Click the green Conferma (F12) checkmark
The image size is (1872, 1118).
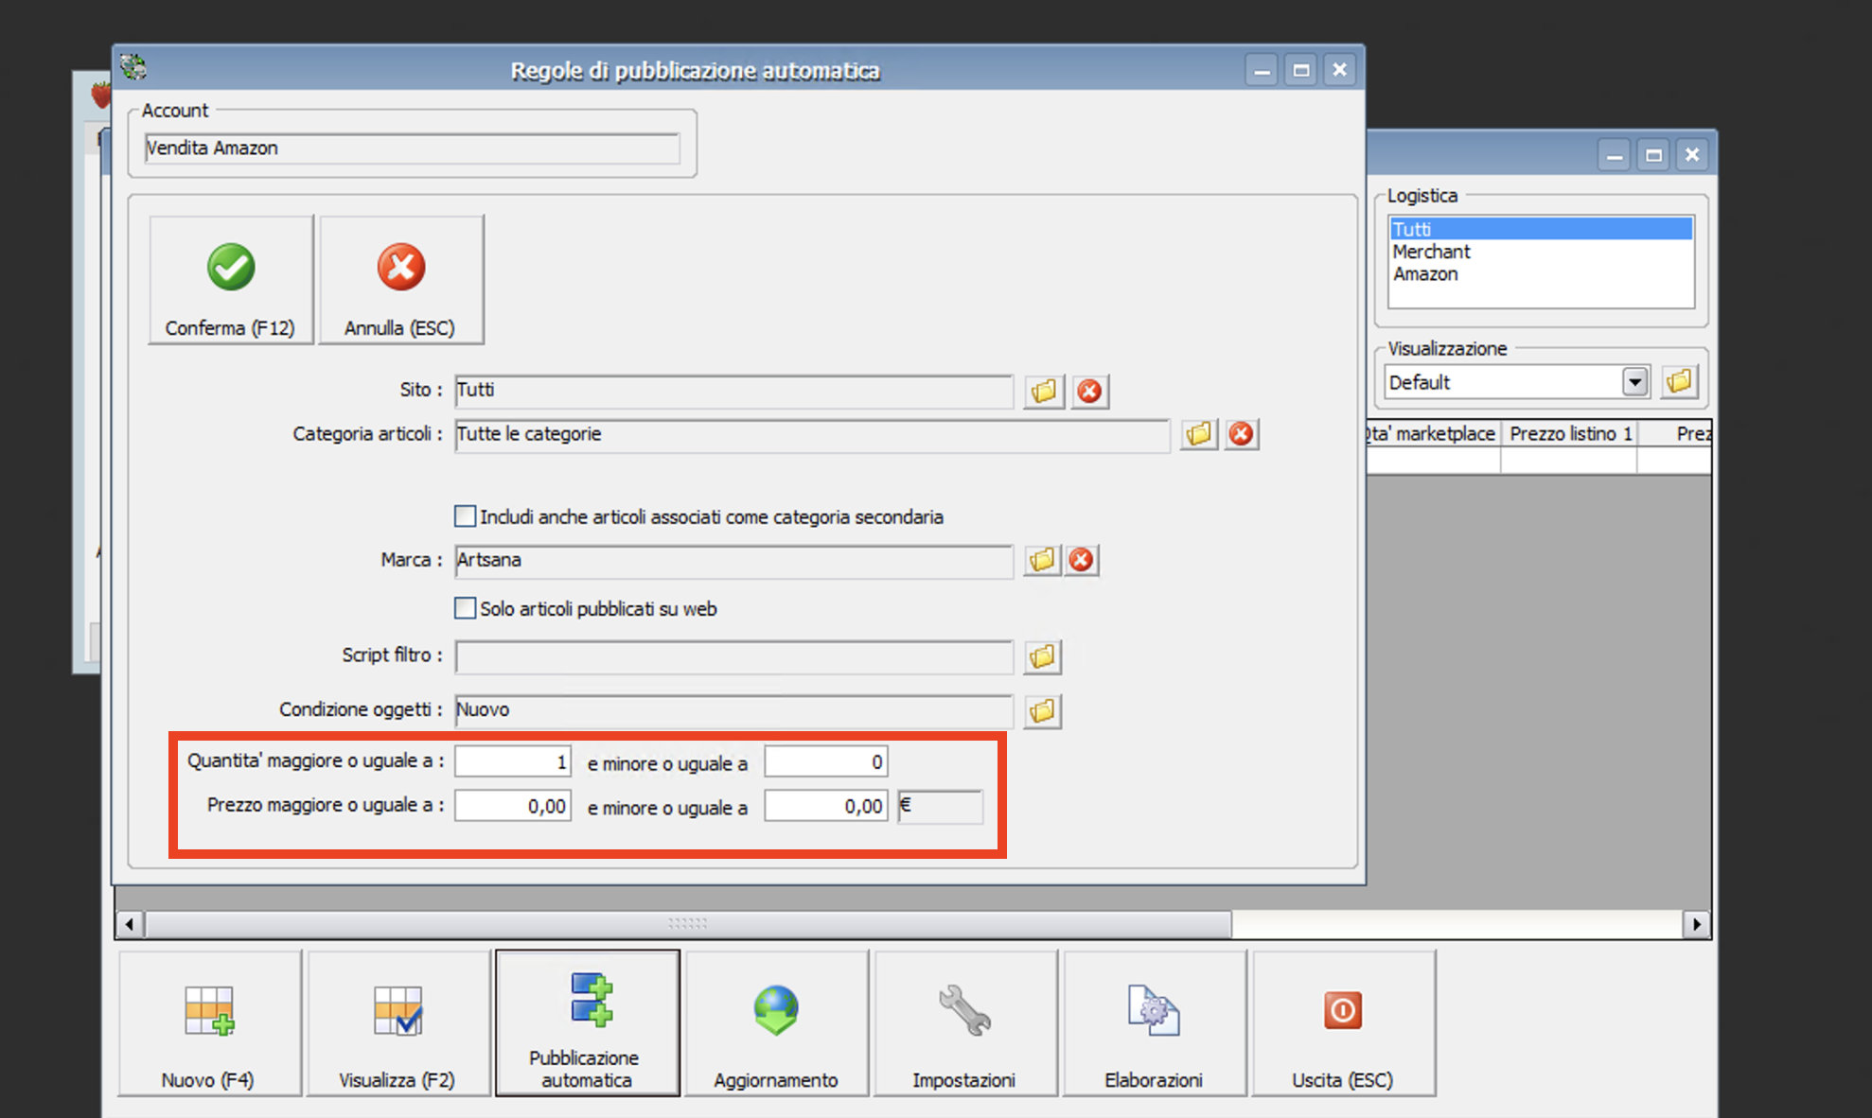231,269
